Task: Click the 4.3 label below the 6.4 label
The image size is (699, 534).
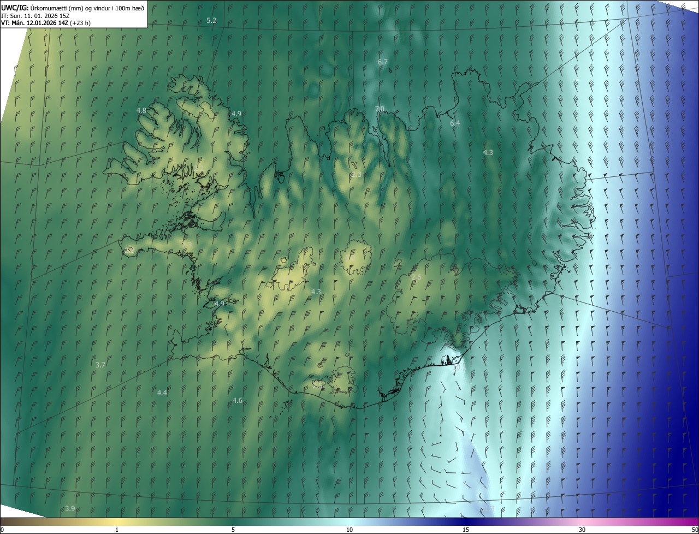Action: (x=488, y=152)
